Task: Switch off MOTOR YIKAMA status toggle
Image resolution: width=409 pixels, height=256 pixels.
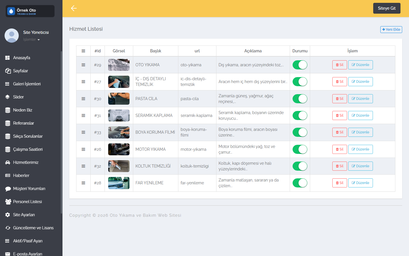Action: pyautogui.click(x=300, y=149)
